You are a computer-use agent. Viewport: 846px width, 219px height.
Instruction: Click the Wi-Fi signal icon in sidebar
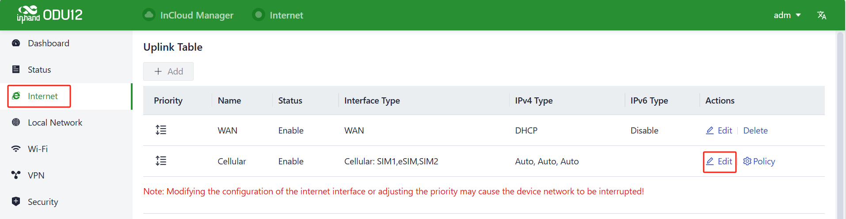coord(16,149)
